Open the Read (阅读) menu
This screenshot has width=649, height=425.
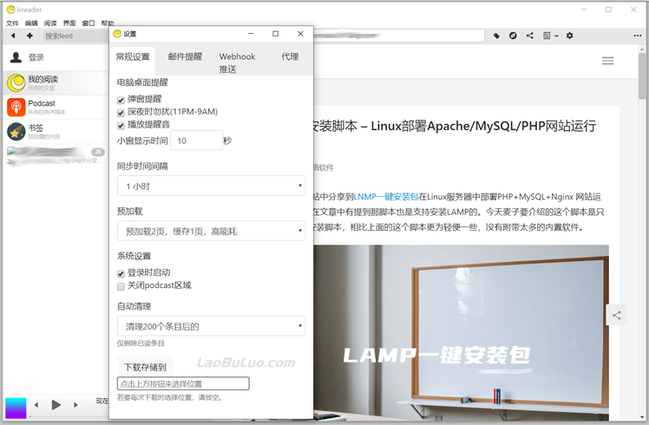[50, 23]
